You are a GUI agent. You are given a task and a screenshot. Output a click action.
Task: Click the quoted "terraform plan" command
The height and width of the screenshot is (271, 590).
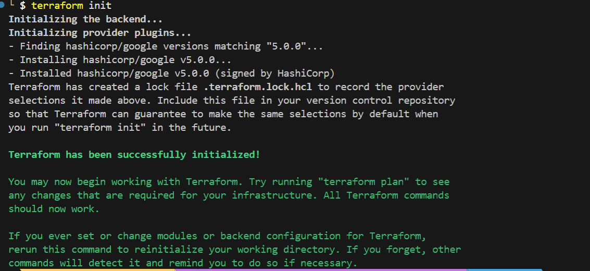[366, 182]
